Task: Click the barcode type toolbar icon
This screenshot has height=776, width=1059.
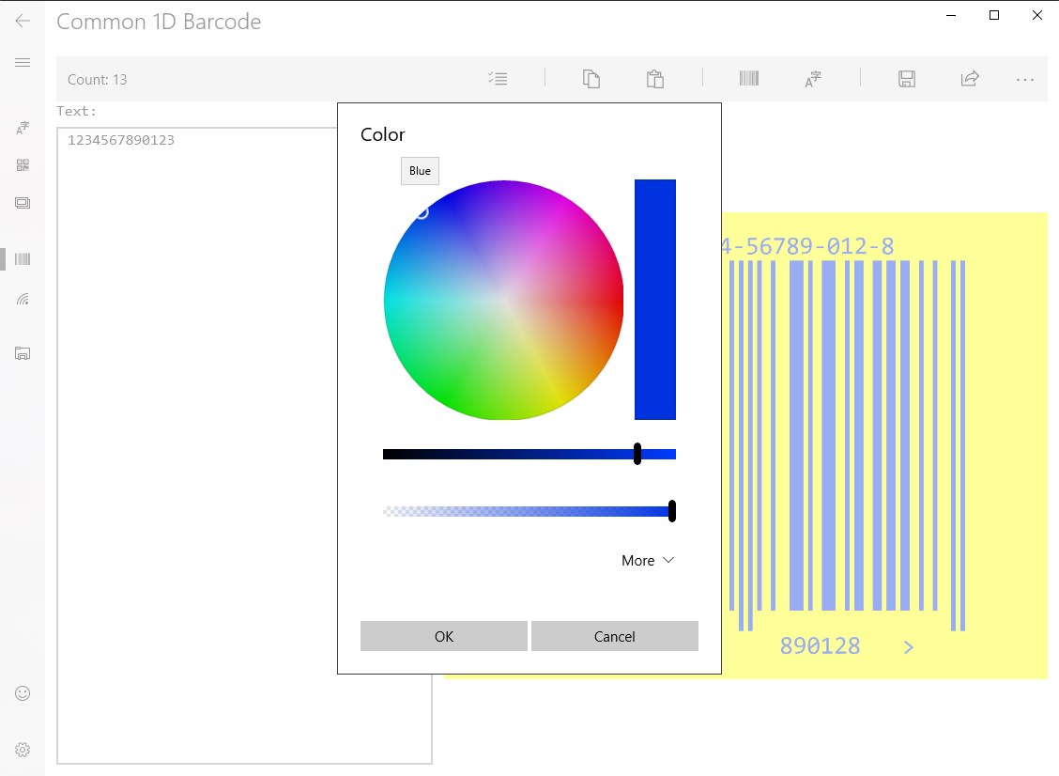Action: click(749, 78)
